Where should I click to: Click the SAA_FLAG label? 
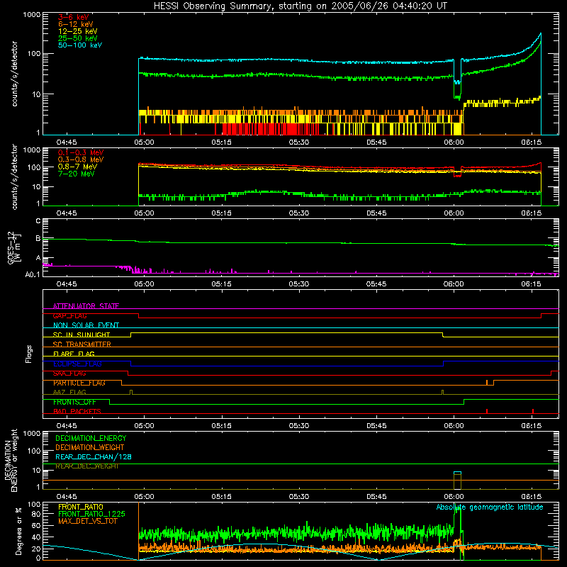[x=69, y=374]
